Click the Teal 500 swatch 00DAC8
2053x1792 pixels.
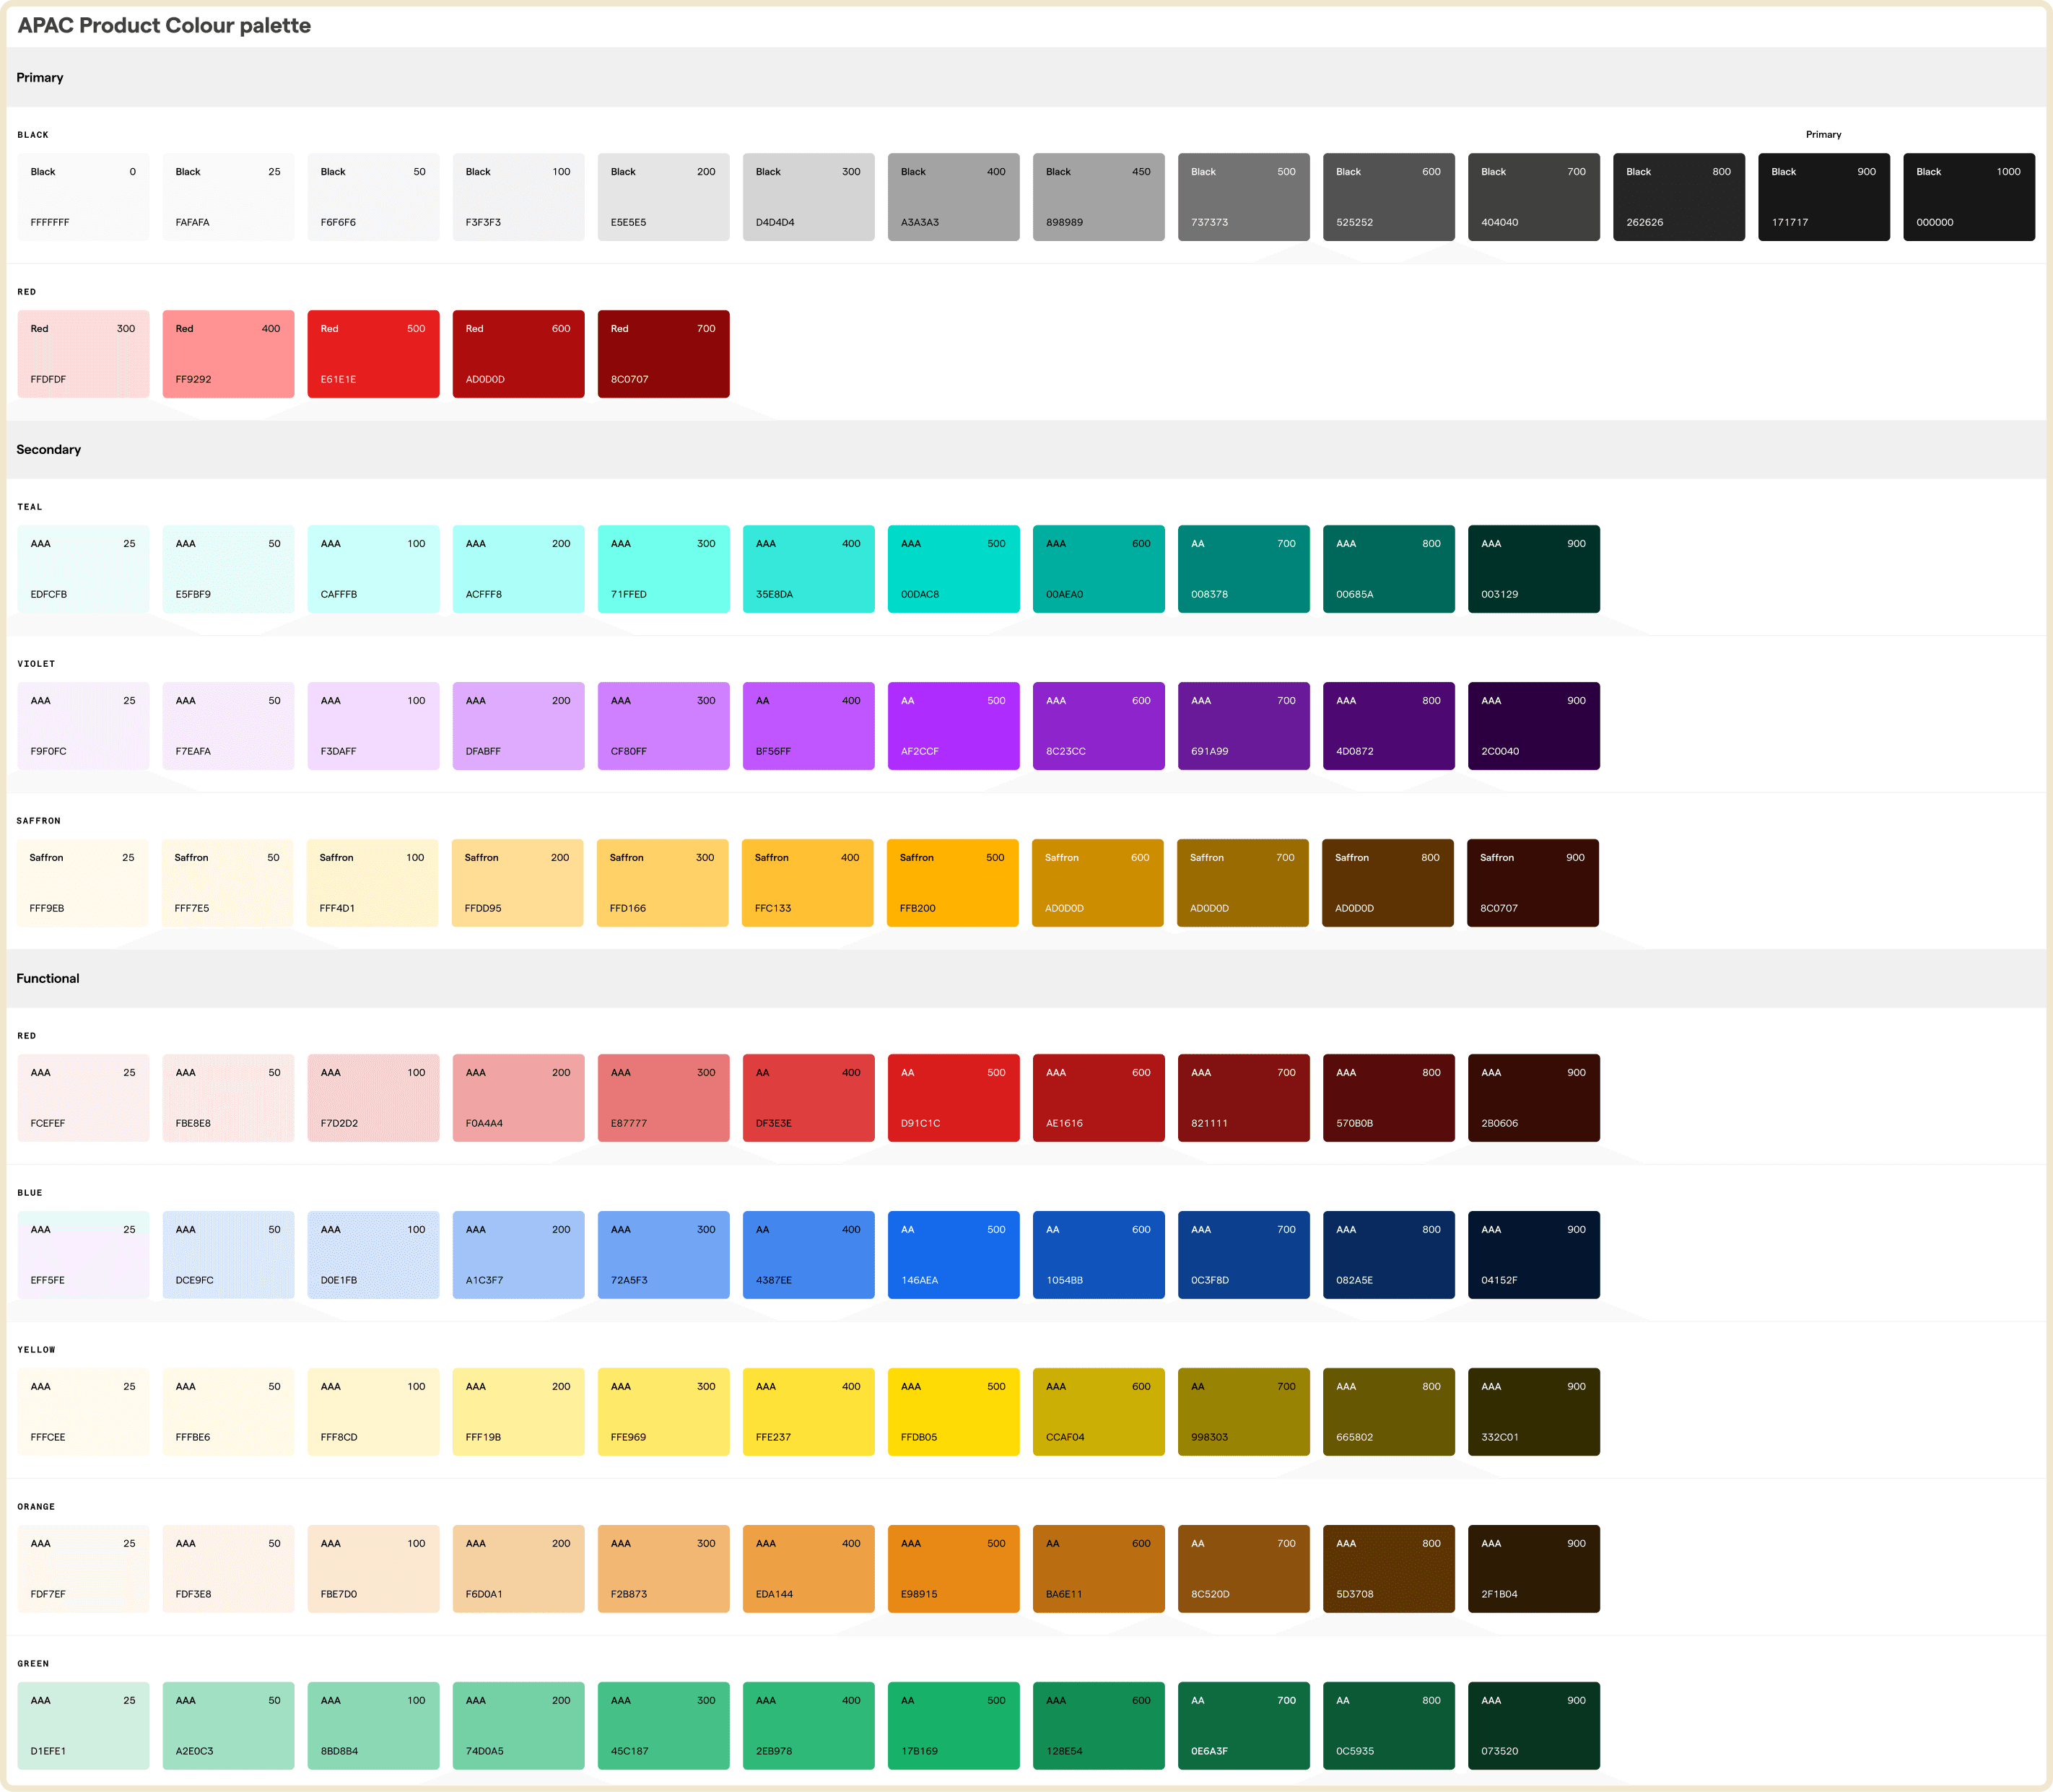click(x=953, y=569)
